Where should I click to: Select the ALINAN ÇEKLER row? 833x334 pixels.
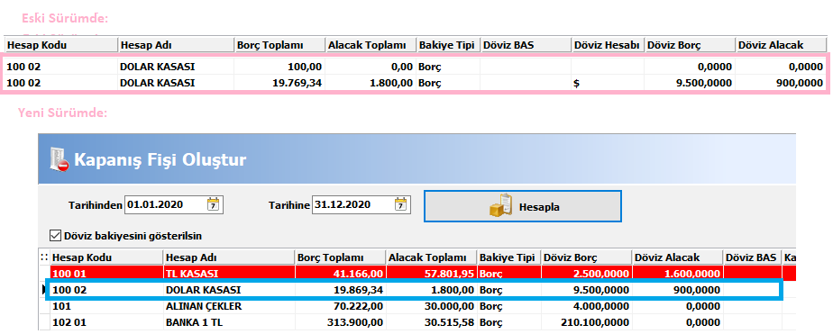pyautogui.click(x=417, y=306)
